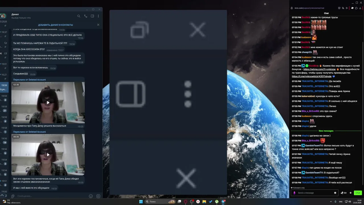This screenshot has width=364, height=205.
Task: Open emoji picker in Kick chat input
Action: (335, 193)
